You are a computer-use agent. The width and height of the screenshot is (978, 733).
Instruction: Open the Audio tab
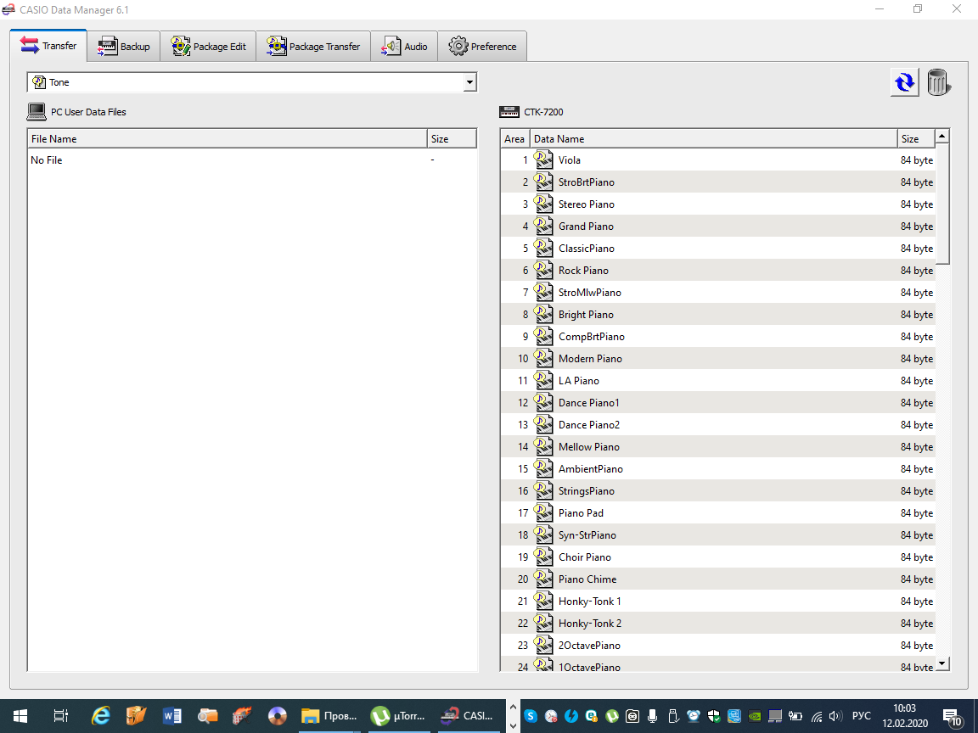[x=404, y=46]
